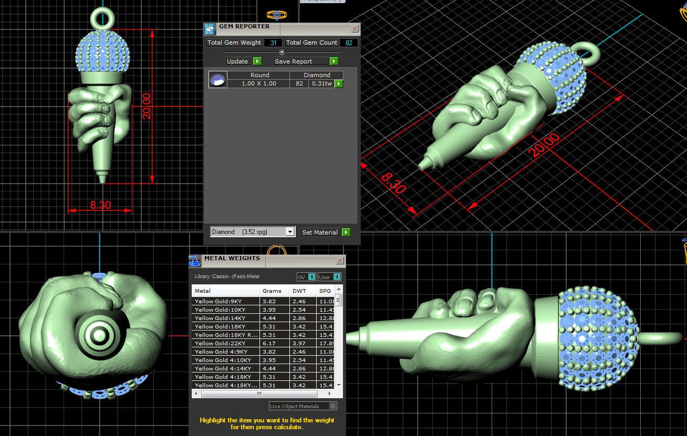Close the Gem Reporter panel
This screenshot has width=687, height=436.
[x=355, y=29]
